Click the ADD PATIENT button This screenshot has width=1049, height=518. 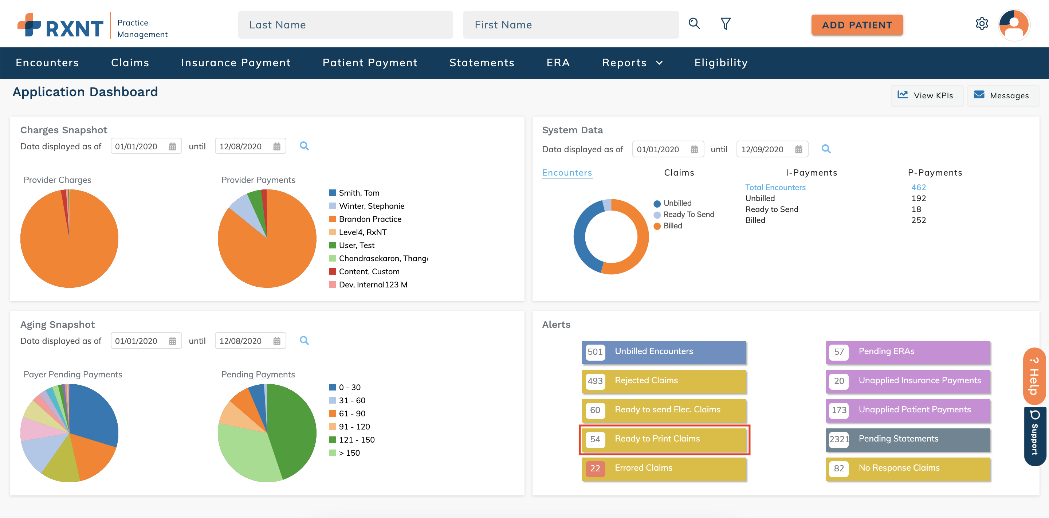pos(857,25)
